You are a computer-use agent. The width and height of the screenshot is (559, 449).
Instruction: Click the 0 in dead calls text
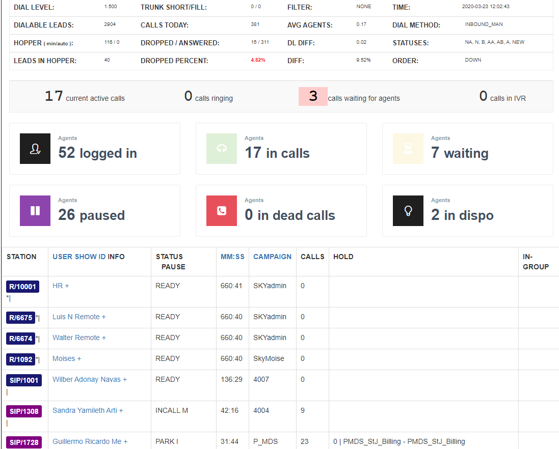pyautogui.click(x=290, y=215)
